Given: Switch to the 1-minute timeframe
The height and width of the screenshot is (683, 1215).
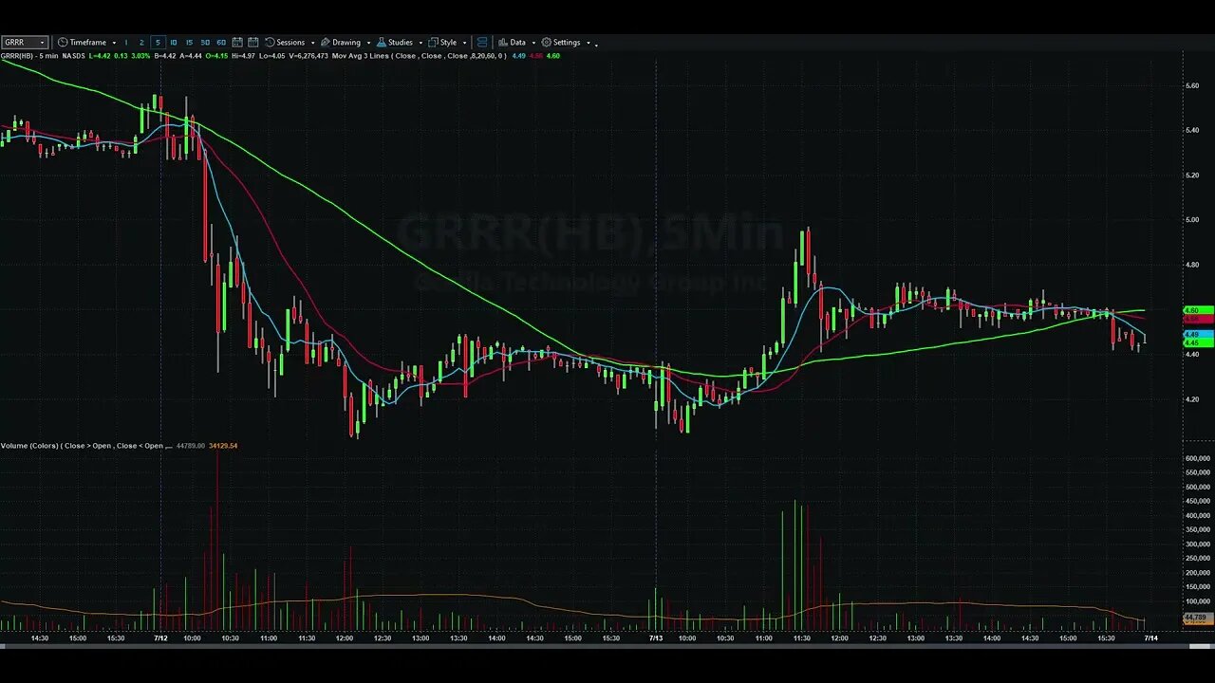Looking at the screenshot, I should pyautogui.click(x=125, y=42).
